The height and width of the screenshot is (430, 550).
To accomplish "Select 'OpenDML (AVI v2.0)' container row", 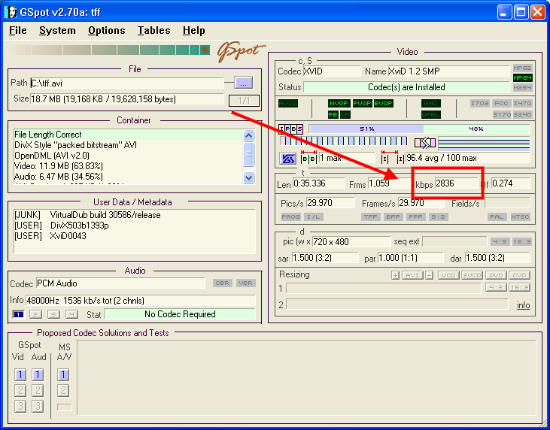I will click(129, 156).
